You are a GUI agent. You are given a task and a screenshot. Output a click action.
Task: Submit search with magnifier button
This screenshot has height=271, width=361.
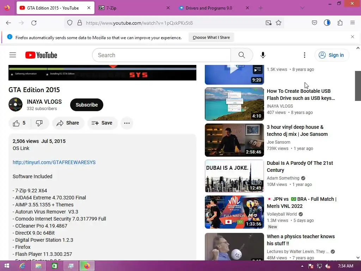pyautogui.click(x=242, y=55)
